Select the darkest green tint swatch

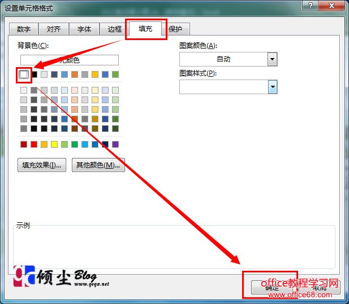[115, 129]
